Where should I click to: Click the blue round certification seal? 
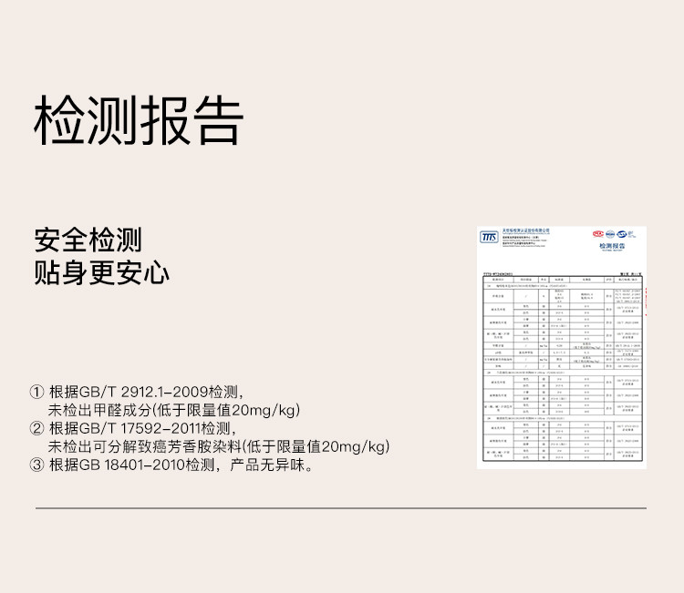pyautogui.click(x=611, y=234)
